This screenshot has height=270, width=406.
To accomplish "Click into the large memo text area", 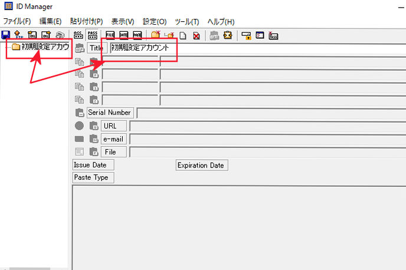I will (239, 228).
